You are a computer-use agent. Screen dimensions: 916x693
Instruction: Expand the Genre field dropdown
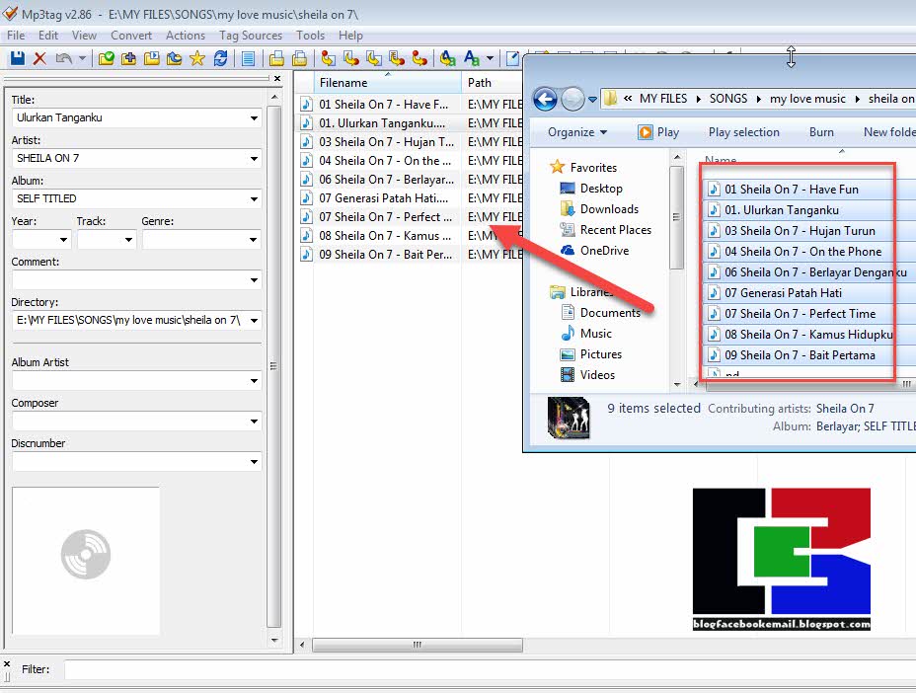coord(253,240)
